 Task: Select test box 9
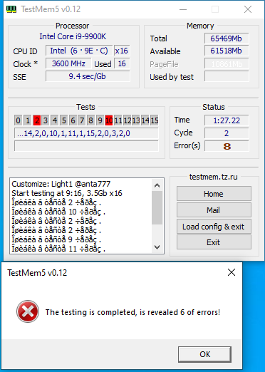coord(100,120)
